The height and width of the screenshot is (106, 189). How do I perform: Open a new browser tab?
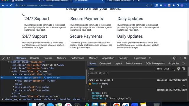(x=139, y=1)
